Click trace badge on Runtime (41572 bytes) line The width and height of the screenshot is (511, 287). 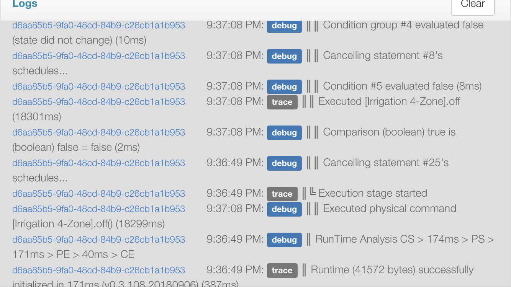click(x=282, y=271)
